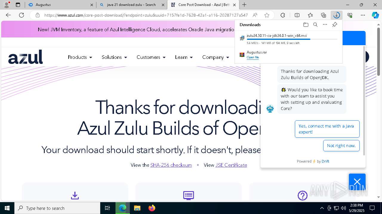The height and width of the screenshot is (214, 382).
Task: Open a new browser tab
Action: [x=244, y=4]
